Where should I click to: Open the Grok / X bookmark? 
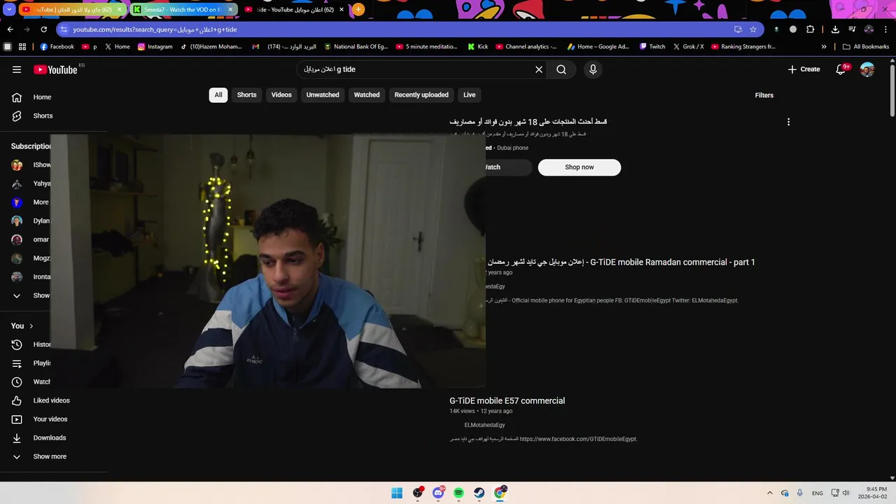[x=689, y=47]
